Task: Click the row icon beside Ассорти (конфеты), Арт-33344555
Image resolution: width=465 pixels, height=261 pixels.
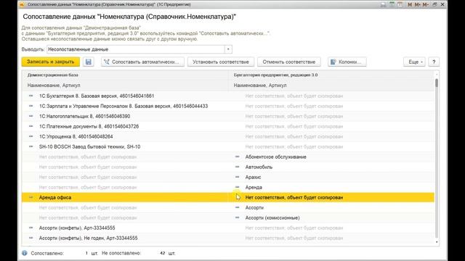Action: coord(31,228)
